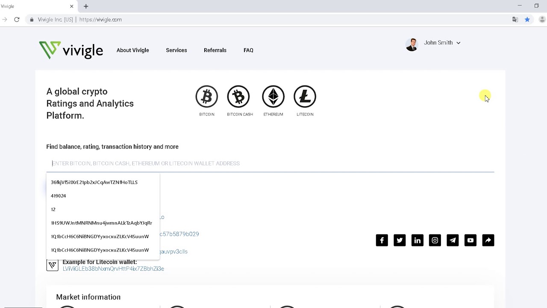This screenshot has width=547, height=308.
Task: Bookmark this page with the star icon
Action: coord(527,20)
